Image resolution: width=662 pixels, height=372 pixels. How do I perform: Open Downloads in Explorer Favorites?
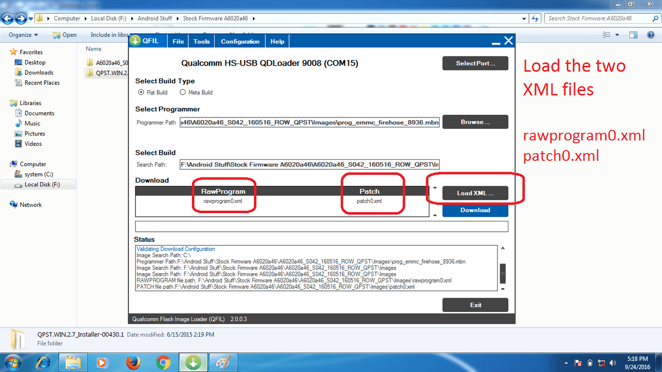click(39, 72)
